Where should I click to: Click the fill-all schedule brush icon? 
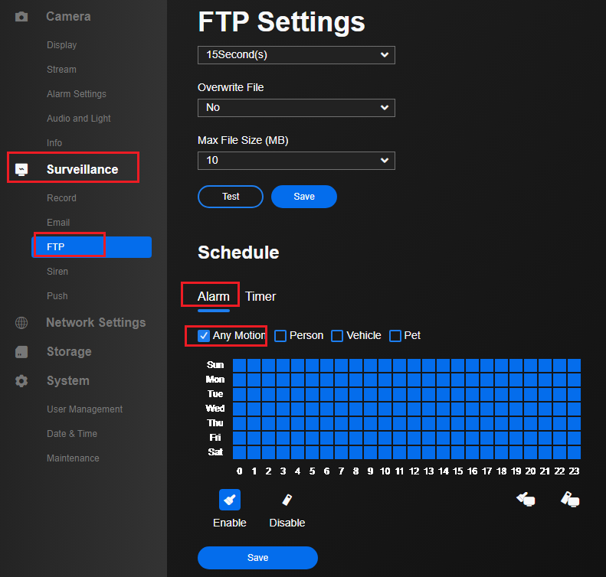pyautogui.click(x=525, y=499)
